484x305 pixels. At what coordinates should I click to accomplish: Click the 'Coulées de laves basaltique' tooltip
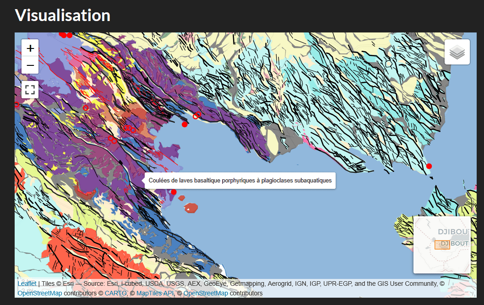tap(239, 181)
